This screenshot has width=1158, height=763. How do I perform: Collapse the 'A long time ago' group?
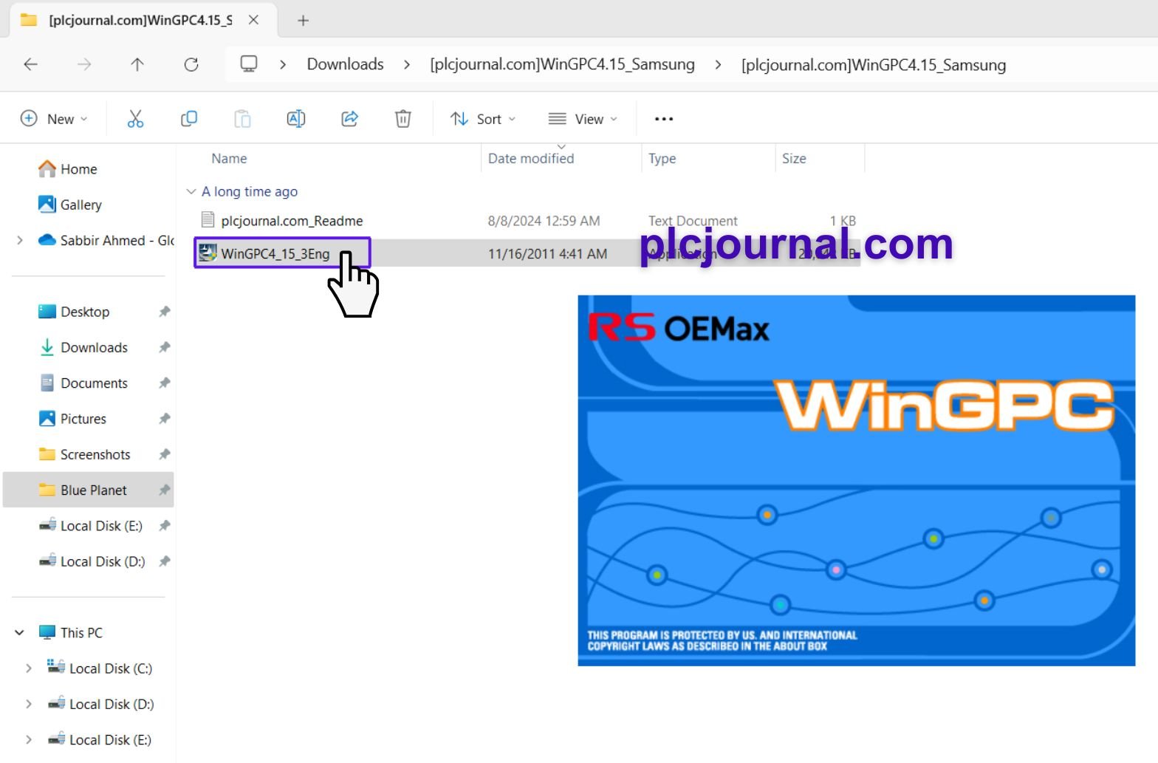(x=191, y=191)
